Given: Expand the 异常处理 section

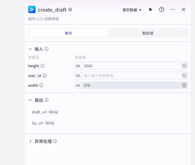Looking at the screenshot, I should (30, 141).
